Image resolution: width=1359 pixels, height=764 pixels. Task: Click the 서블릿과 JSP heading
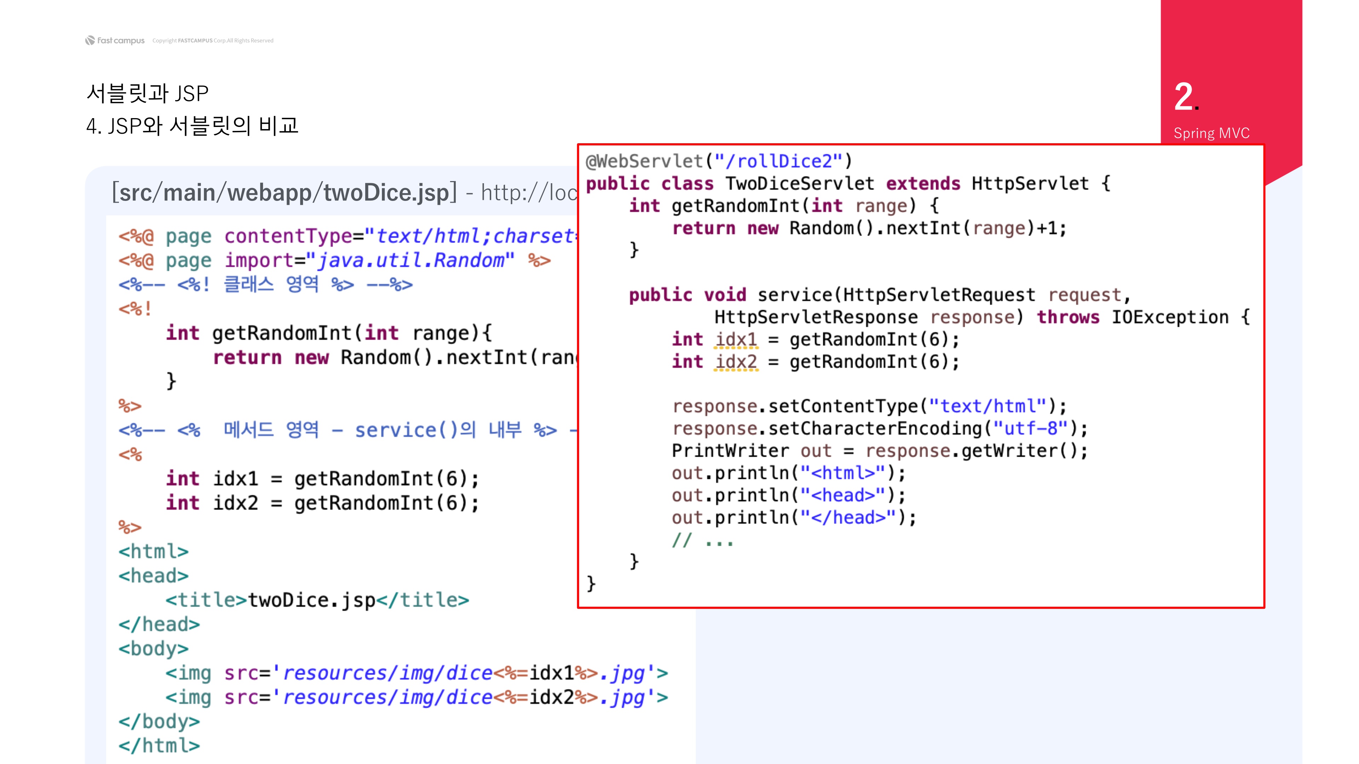pyautogui.click(x=147, y=93)
